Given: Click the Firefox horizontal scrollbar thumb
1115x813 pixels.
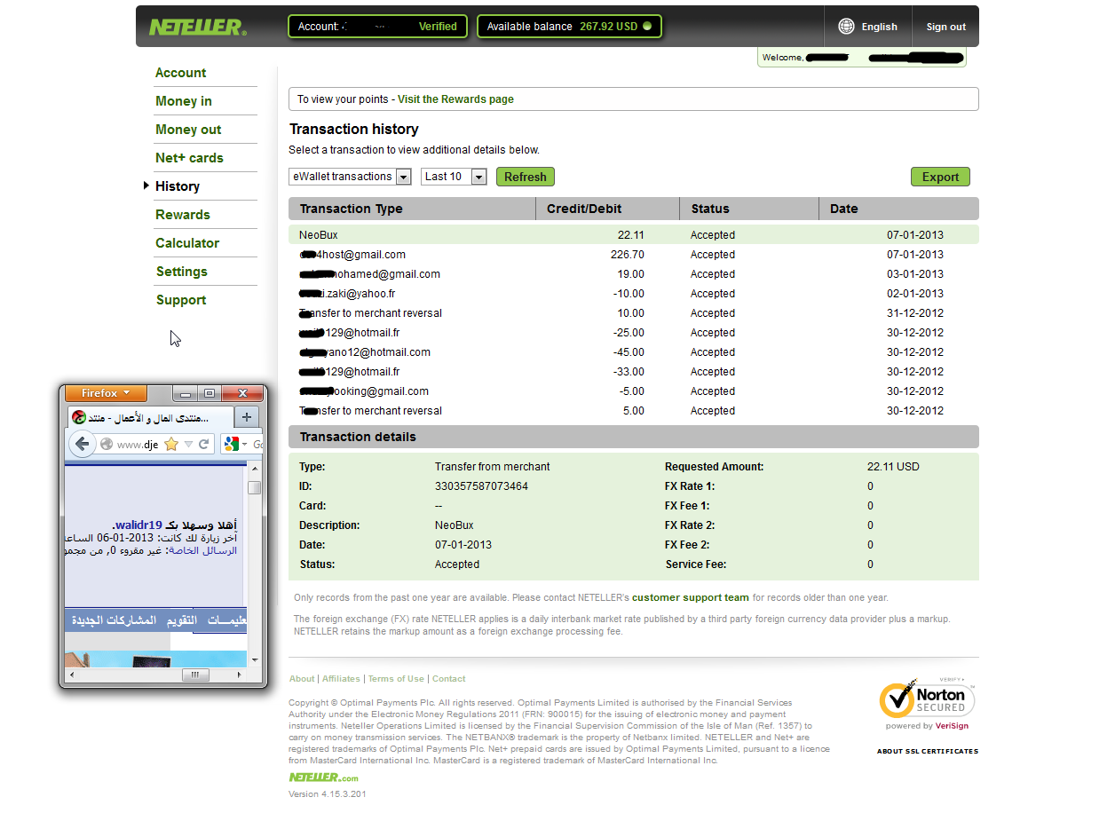Looking at the screenshot, I should [195, 675].
